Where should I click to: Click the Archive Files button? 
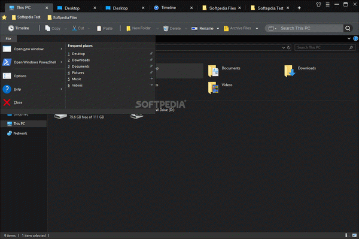click(x=237, y=28)
